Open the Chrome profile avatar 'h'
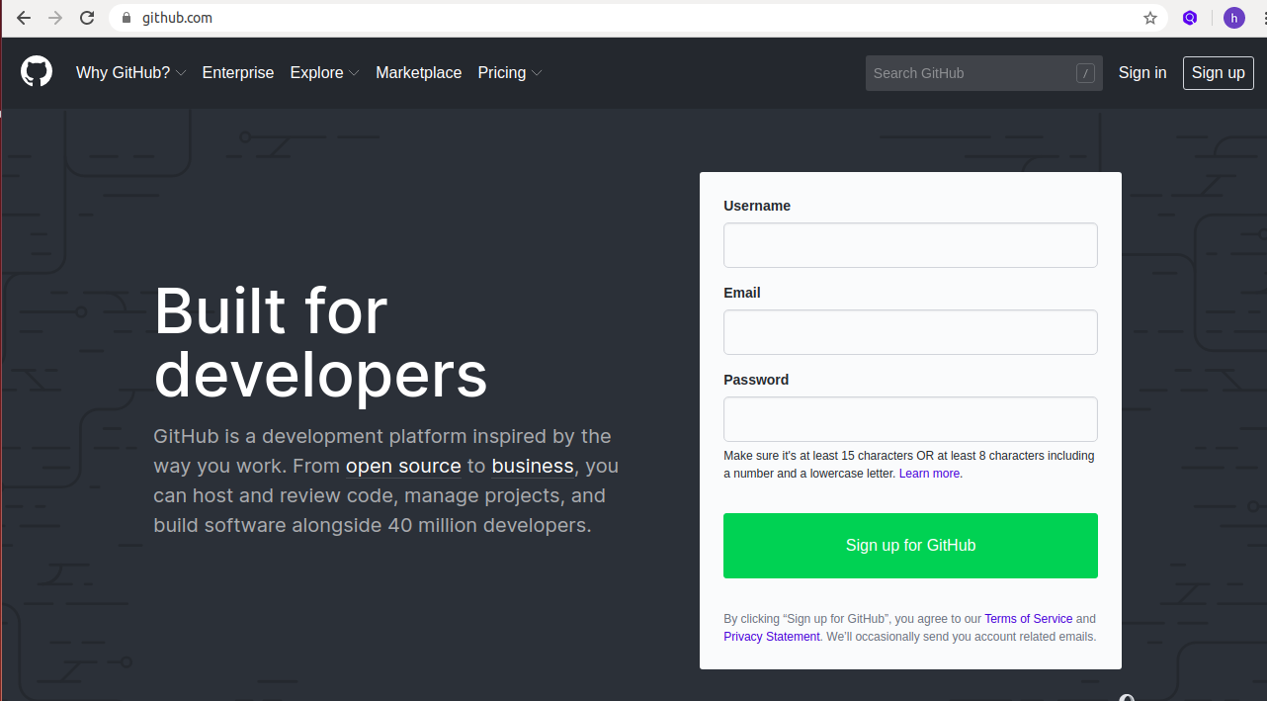This screenshot has height=701, width=1267. [x=1233, y=18]
